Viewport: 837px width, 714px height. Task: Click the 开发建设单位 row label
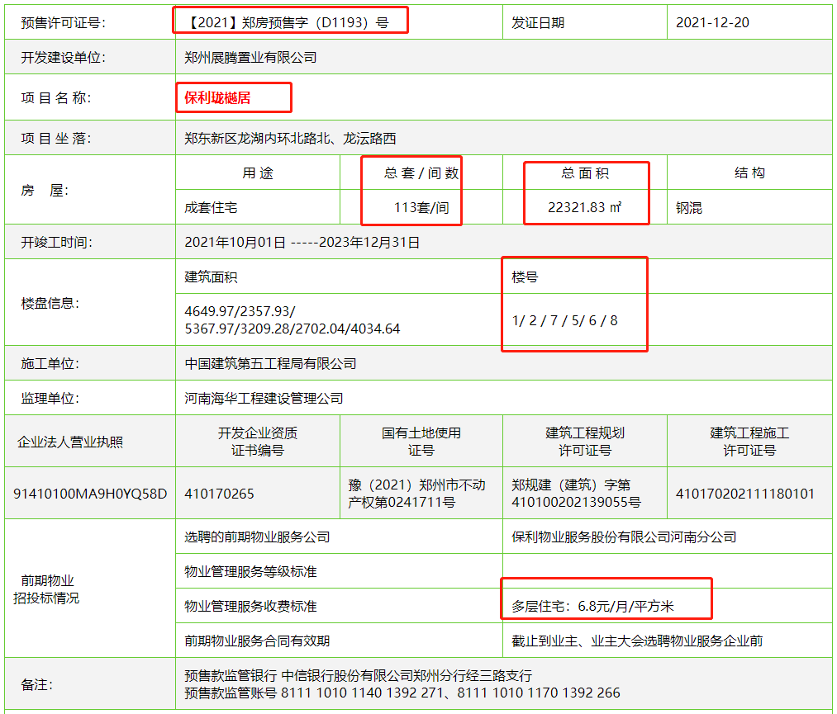(x=63, y=57)
